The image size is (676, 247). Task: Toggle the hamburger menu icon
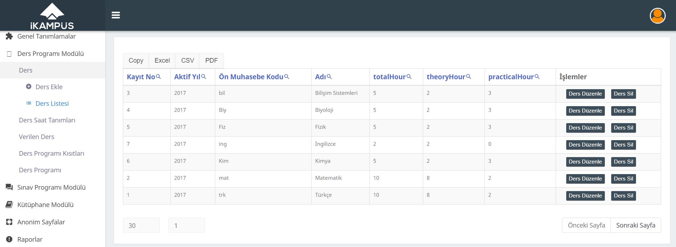pos(116,15)
